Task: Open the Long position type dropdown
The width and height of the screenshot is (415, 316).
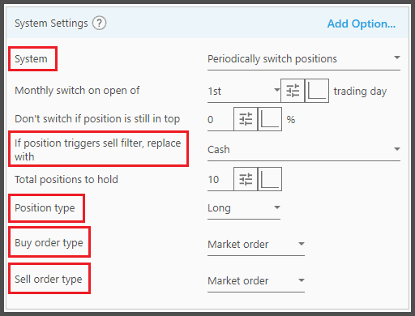Action: click(244, 208)
